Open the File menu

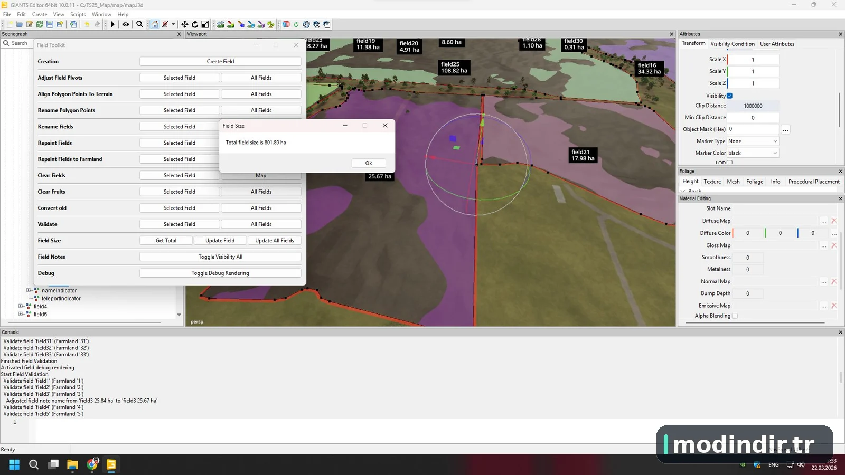7,14
